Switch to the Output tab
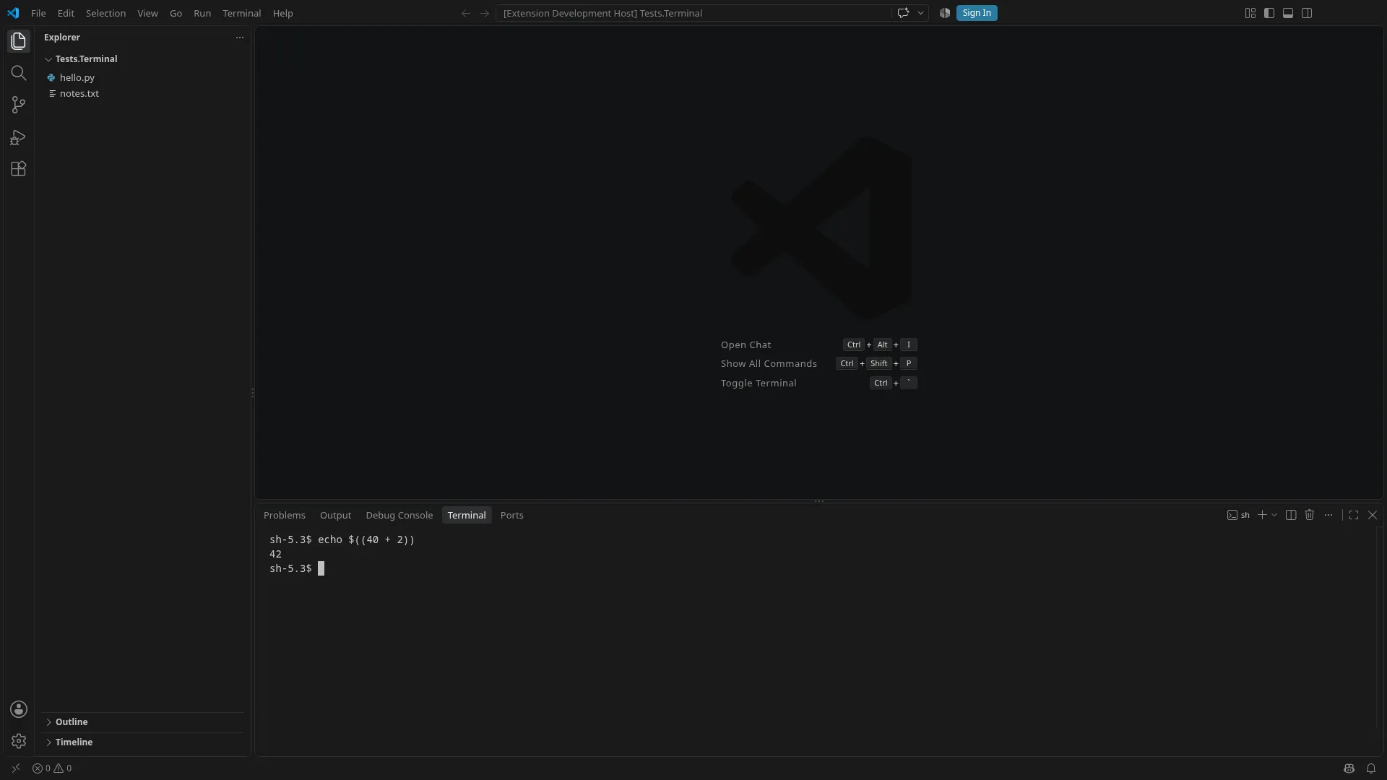The width and height of the screenshot is (1387, 780). (335, 515)
